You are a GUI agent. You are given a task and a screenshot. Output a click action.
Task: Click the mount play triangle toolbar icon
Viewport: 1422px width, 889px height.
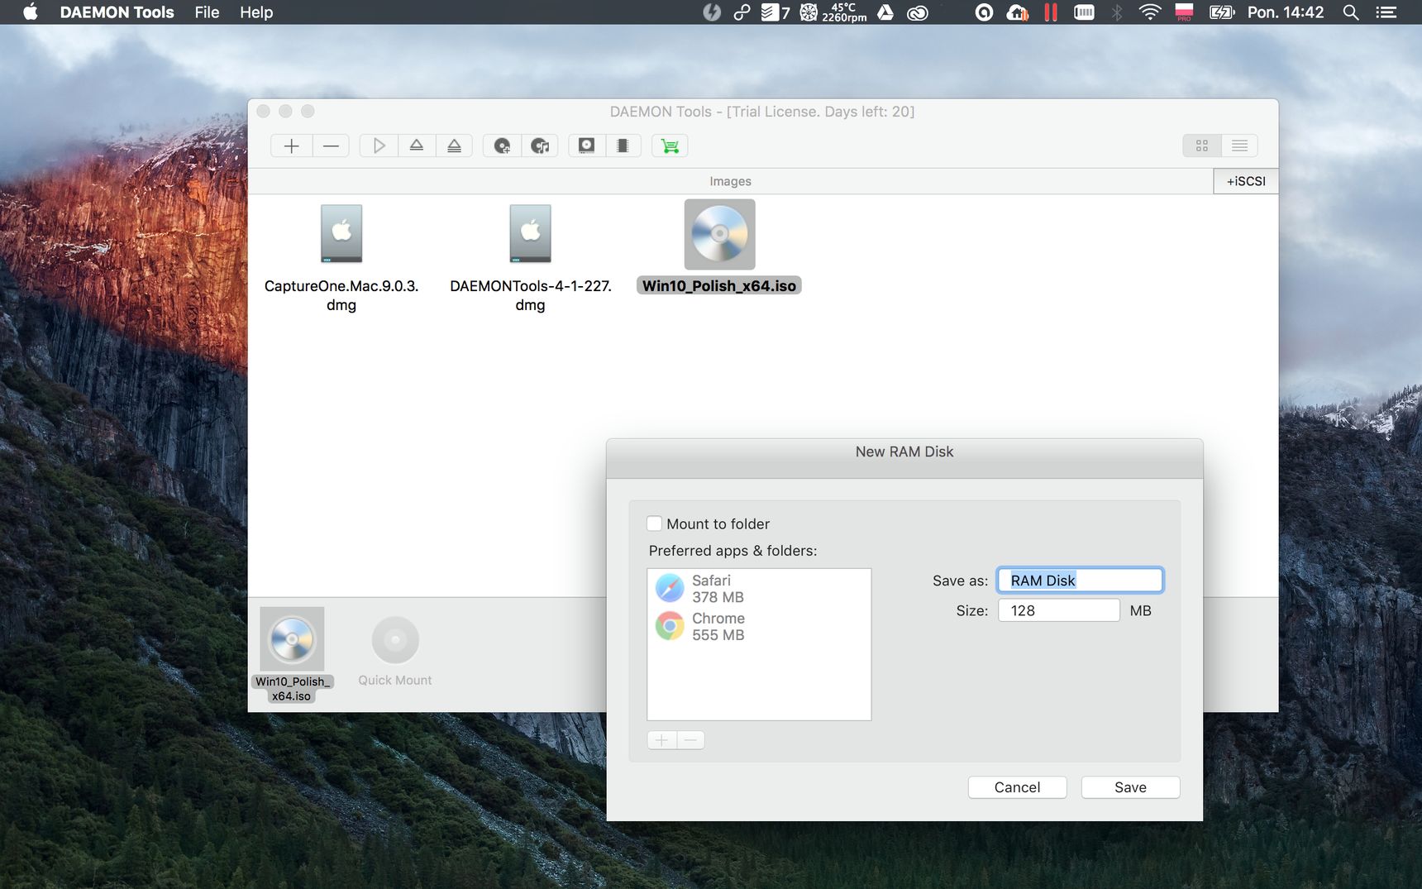coord(379,146)
